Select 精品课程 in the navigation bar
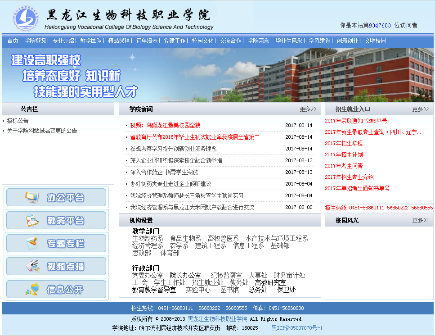Image resolution: width=435 pixels, height=336 pixels. 119,41
